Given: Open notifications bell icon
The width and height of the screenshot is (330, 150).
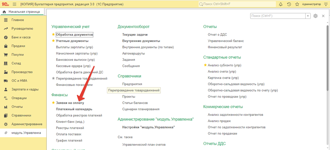Looking at the screenshot, I should click(281, 4).
